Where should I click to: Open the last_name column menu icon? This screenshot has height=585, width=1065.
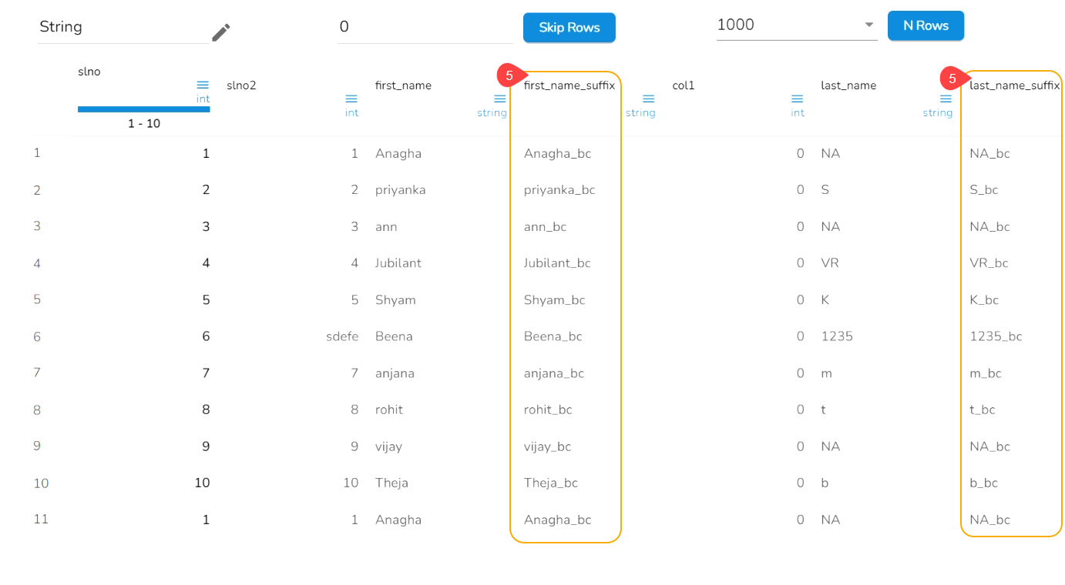tap(946, 99)
